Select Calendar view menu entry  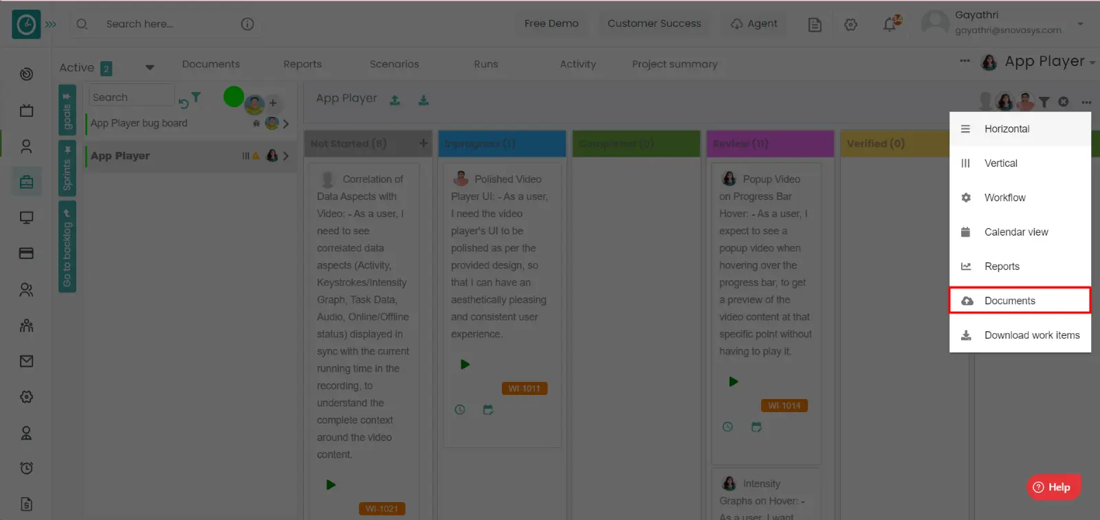[1020, 232]
